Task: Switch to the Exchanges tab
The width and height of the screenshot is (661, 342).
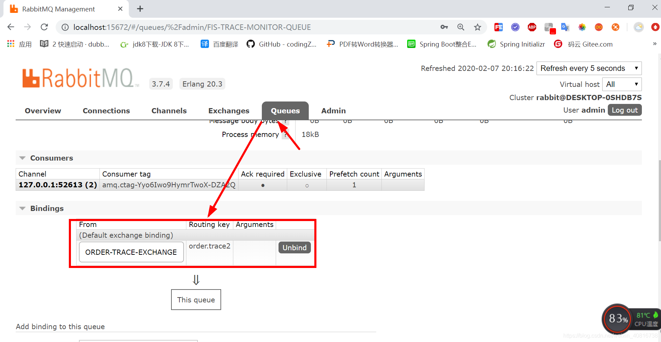Action: click(229, 111)
